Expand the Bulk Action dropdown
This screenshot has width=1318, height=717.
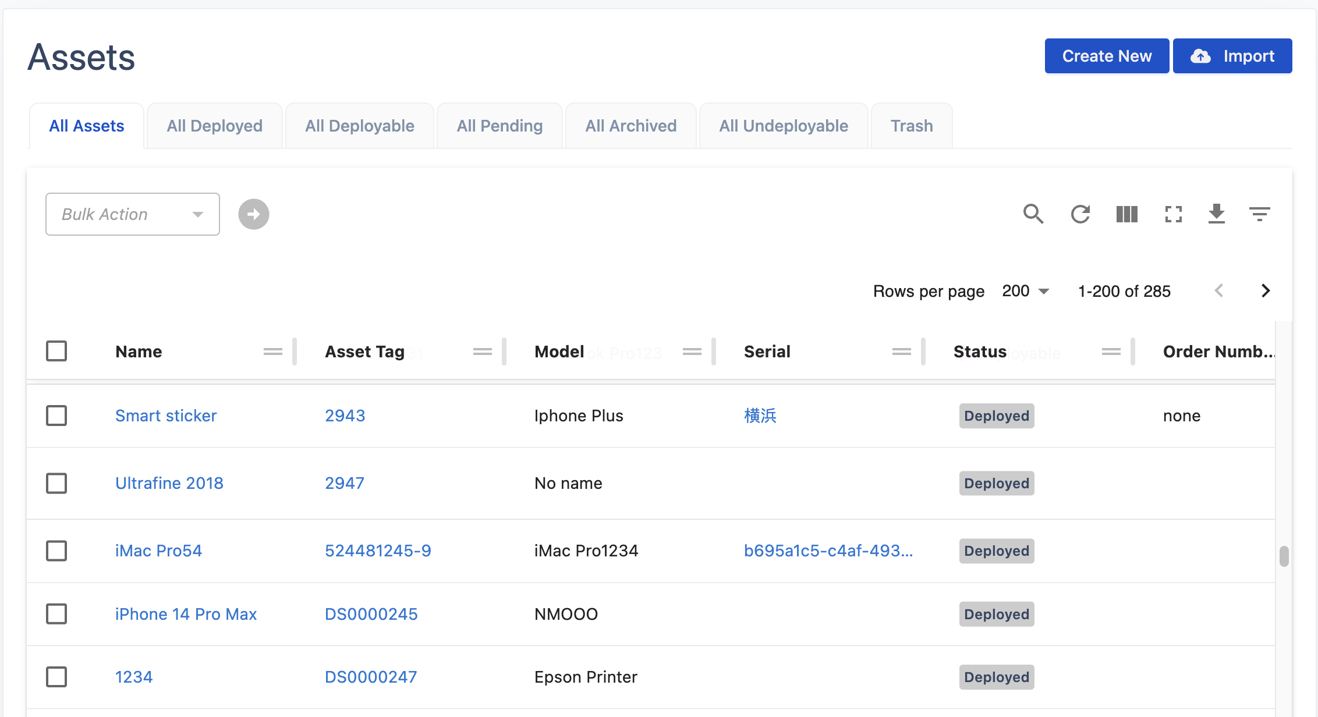pyautogui.click(x=133, y=214)
